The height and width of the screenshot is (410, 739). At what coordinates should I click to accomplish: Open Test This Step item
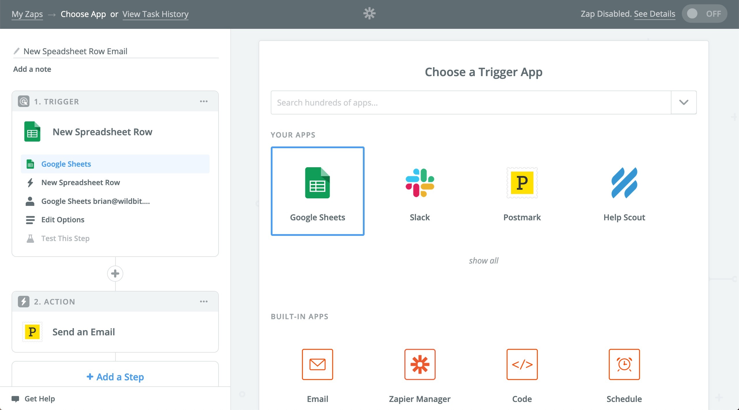115,238
